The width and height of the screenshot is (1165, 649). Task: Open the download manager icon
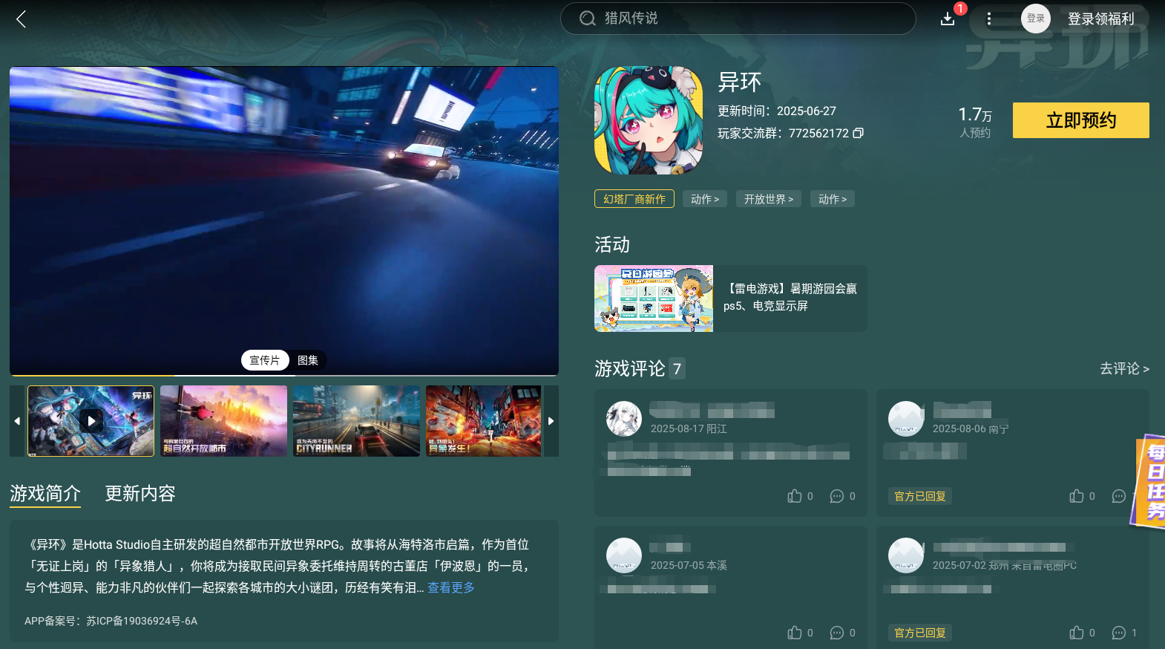point(948,19)
